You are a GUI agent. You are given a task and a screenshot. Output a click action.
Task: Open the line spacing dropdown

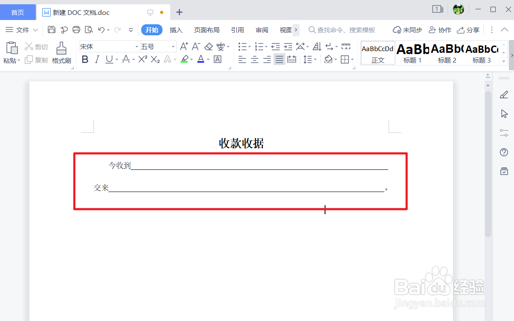[x=315, y=60]
